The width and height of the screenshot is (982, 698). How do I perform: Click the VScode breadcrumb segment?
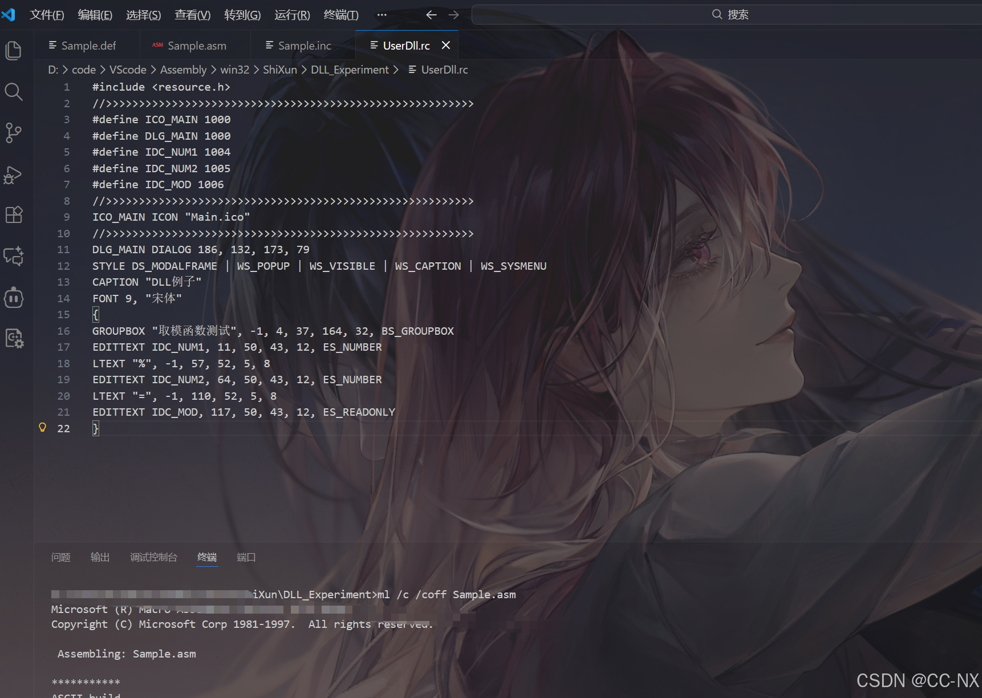tap(128, 70)
